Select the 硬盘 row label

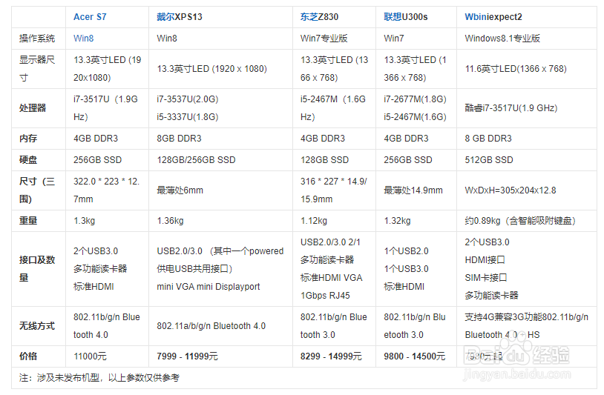[28, 160]
